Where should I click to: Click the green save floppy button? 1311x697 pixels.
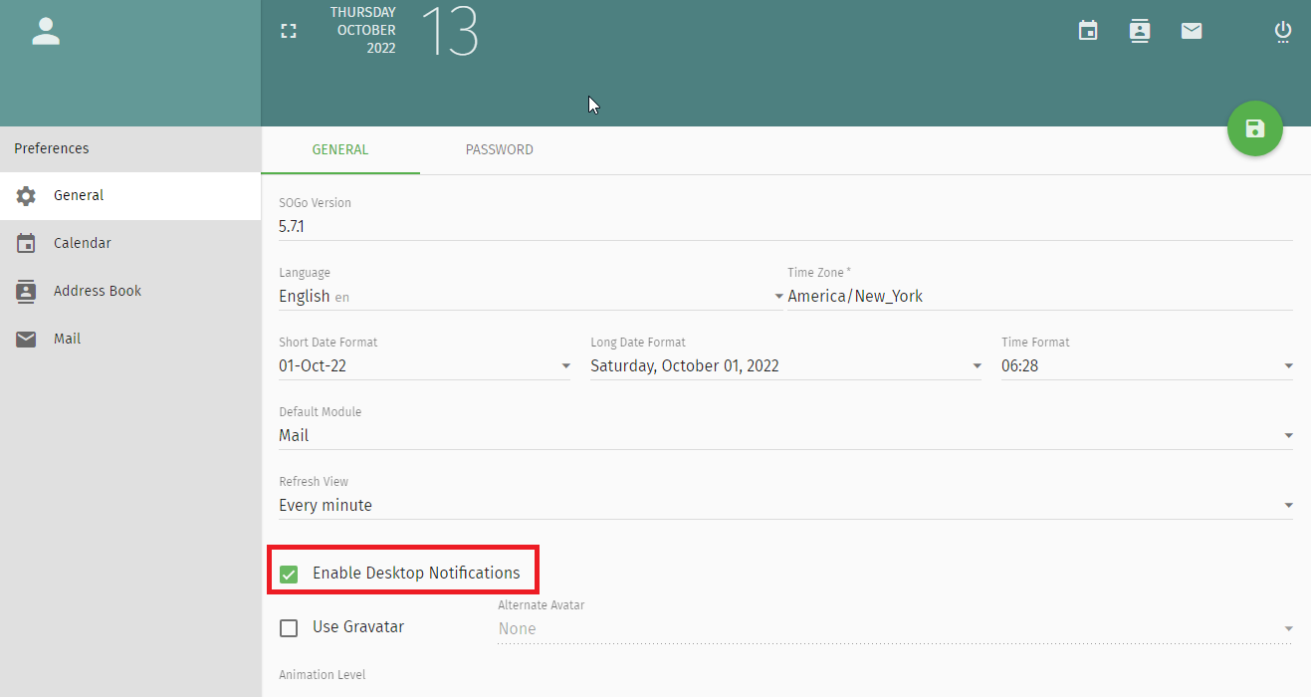1255,128
